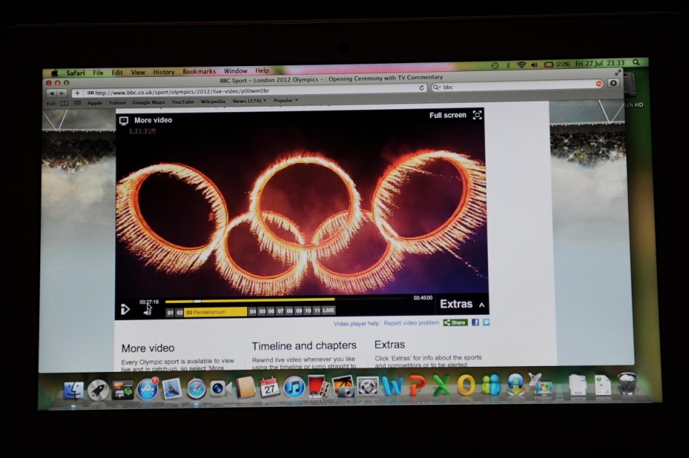Jump to chapter 04
This screenshot has height=458, width=689.
(253, 312)
